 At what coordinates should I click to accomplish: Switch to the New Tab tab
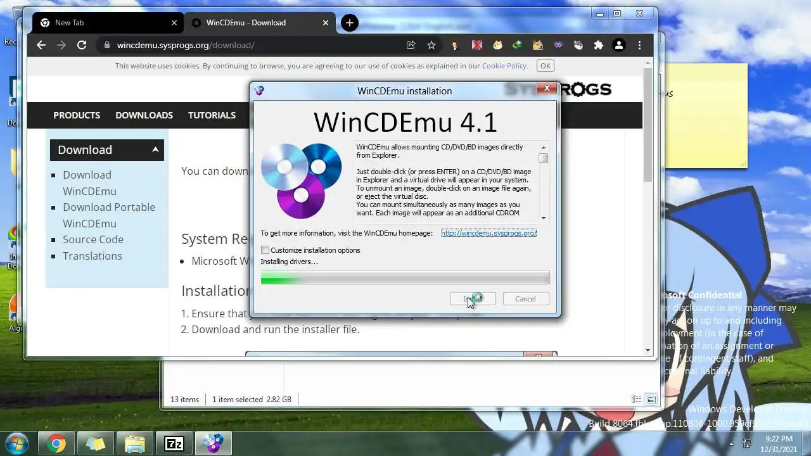(x=108, y=23)
